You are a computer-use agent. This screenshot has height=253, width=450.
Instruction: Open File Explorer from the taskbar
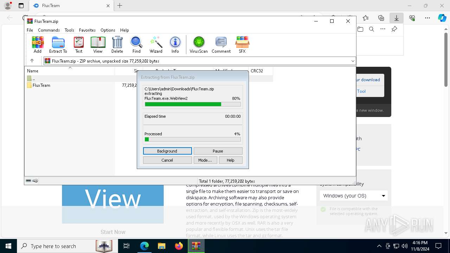161,246
